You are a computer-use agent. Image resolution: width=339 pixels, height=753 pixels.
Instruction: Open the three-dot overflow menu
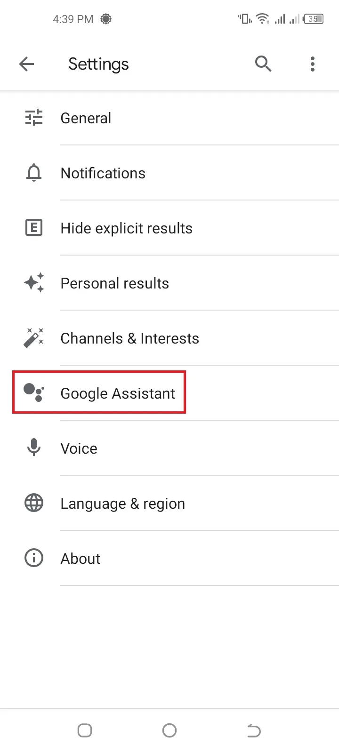(x=313, y=64)
